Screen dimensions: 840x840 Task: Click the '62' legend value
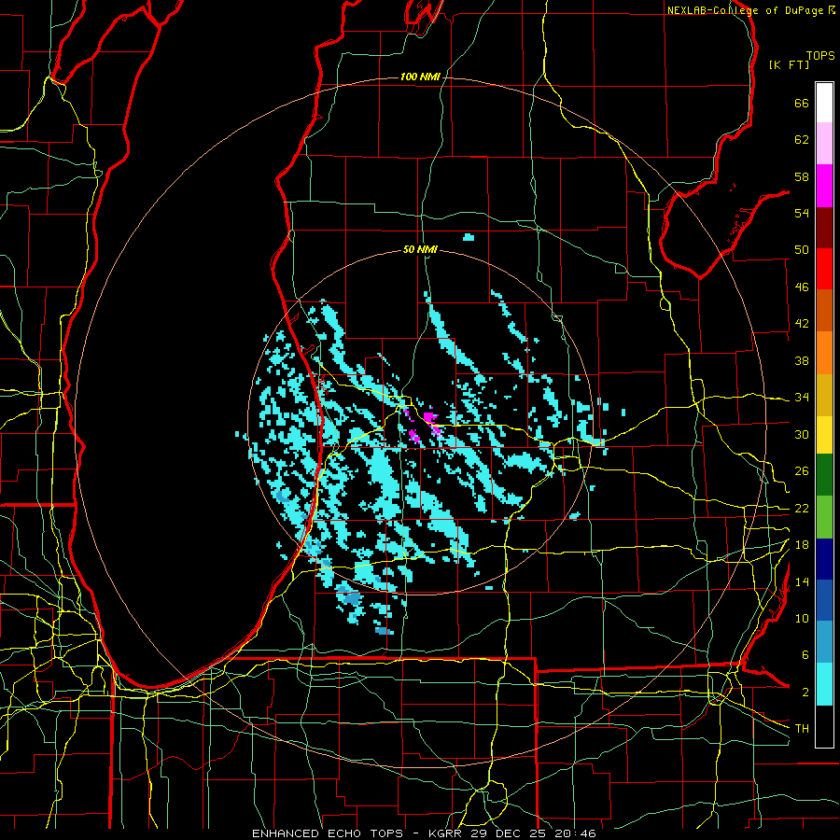[802, 140]
